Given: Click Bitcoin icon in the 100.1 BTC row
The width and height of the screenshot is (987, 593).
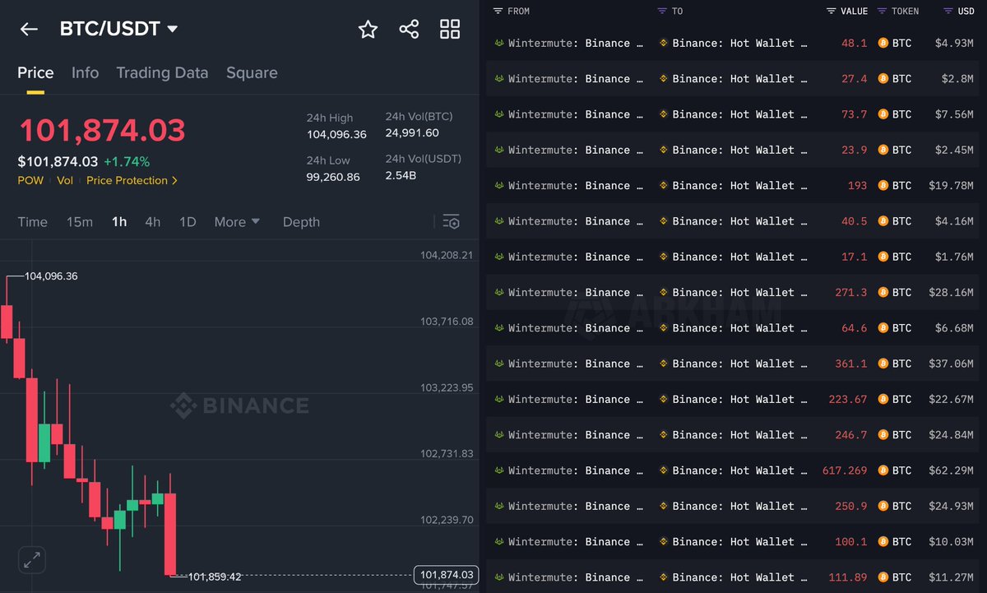Looking at the screenshot, I should tap(883, 541).
